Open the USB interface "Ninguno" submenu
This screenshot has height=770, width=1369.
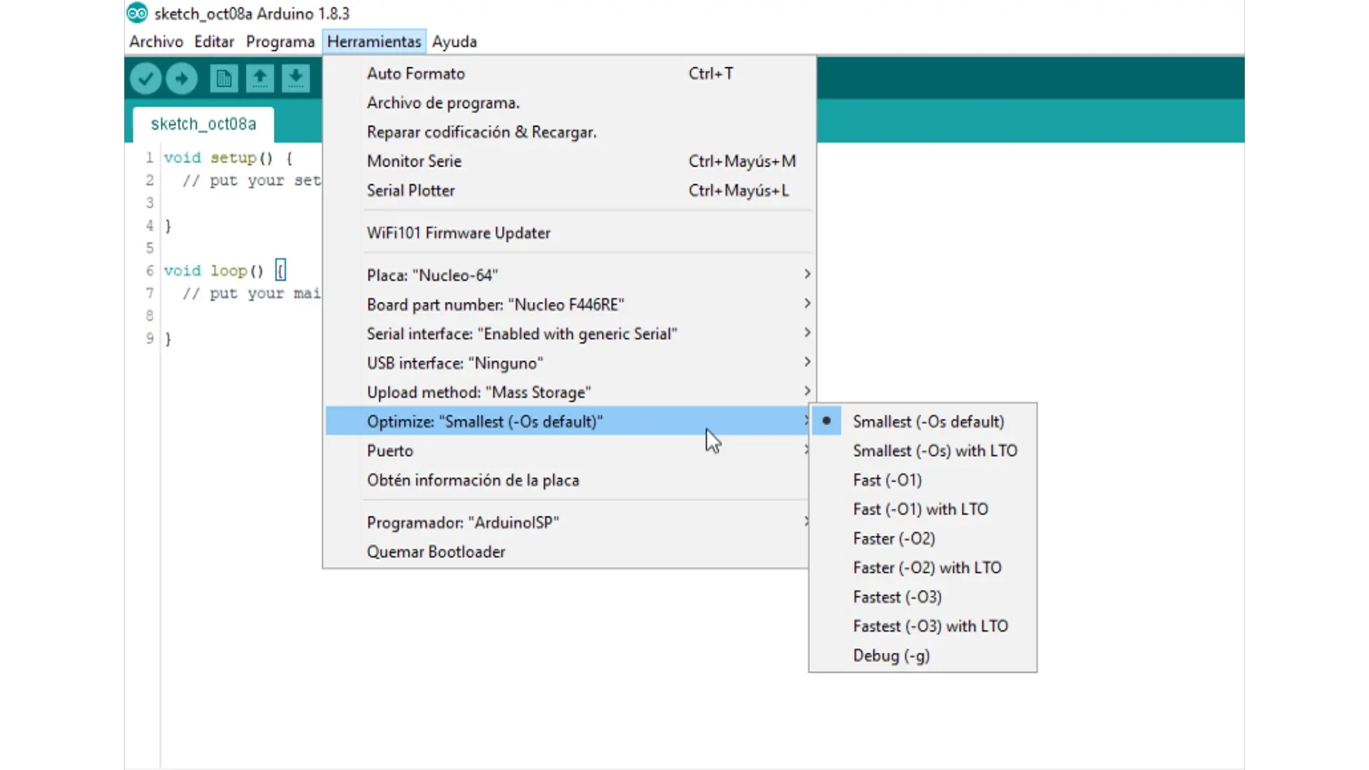pos(569,363)
